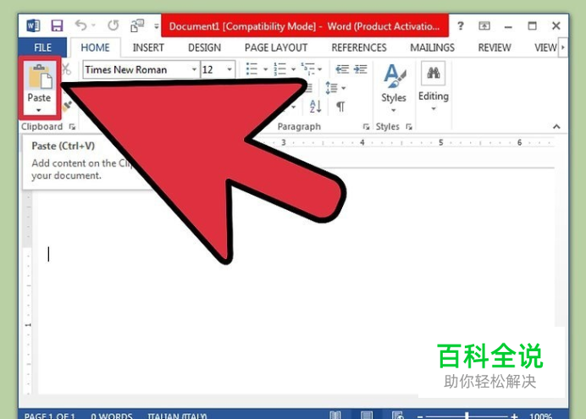The height and width of the screenshot is (419, 586).
Task: Click Ribbon Display Options icon
Action: [484, 25]
